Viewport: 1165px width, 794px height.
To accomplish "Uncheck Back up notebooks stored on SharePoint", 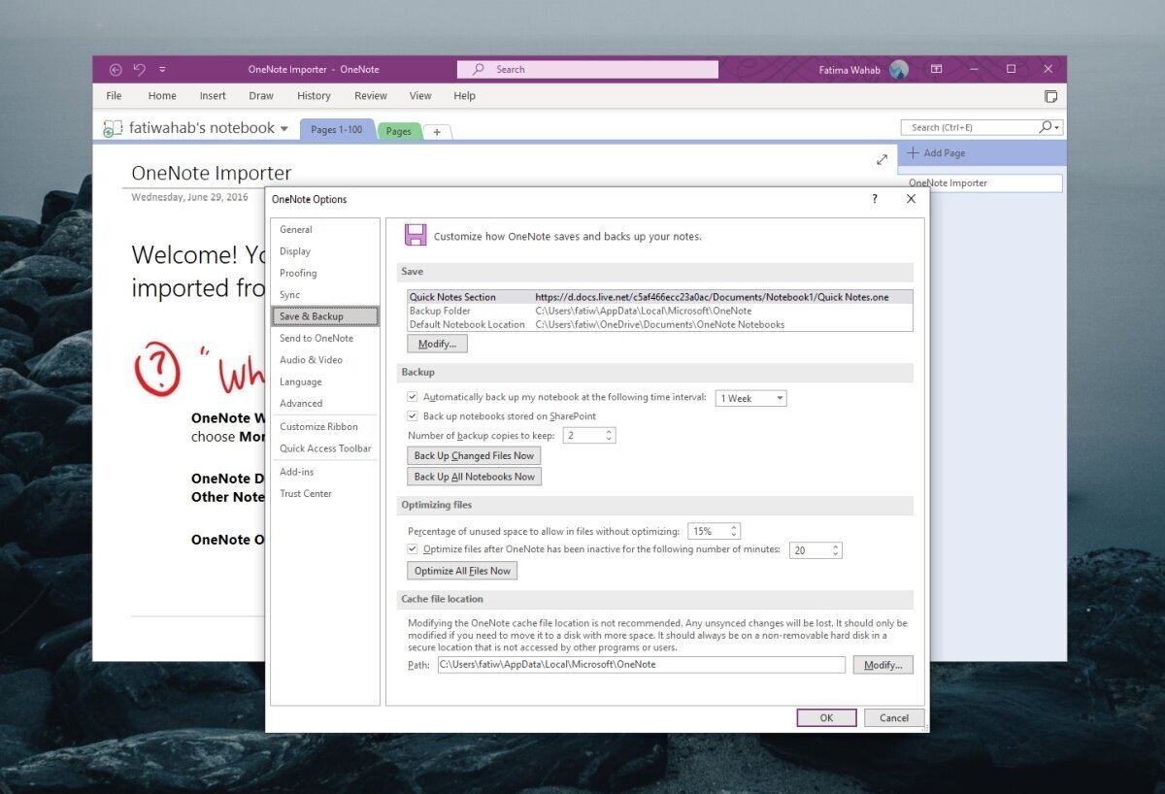I will click(413, 415).
